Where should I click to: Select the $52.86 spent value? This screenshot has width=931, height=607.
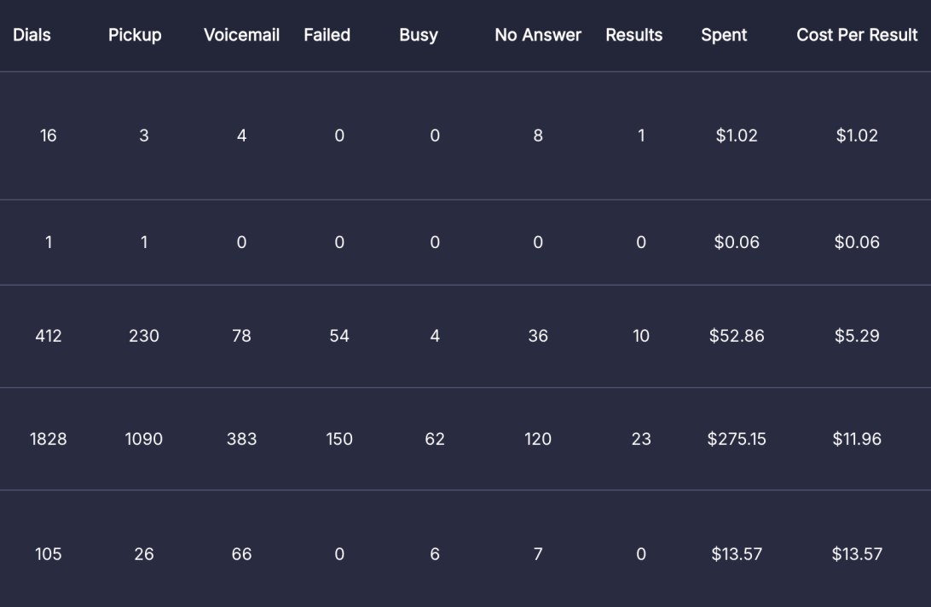737,336
